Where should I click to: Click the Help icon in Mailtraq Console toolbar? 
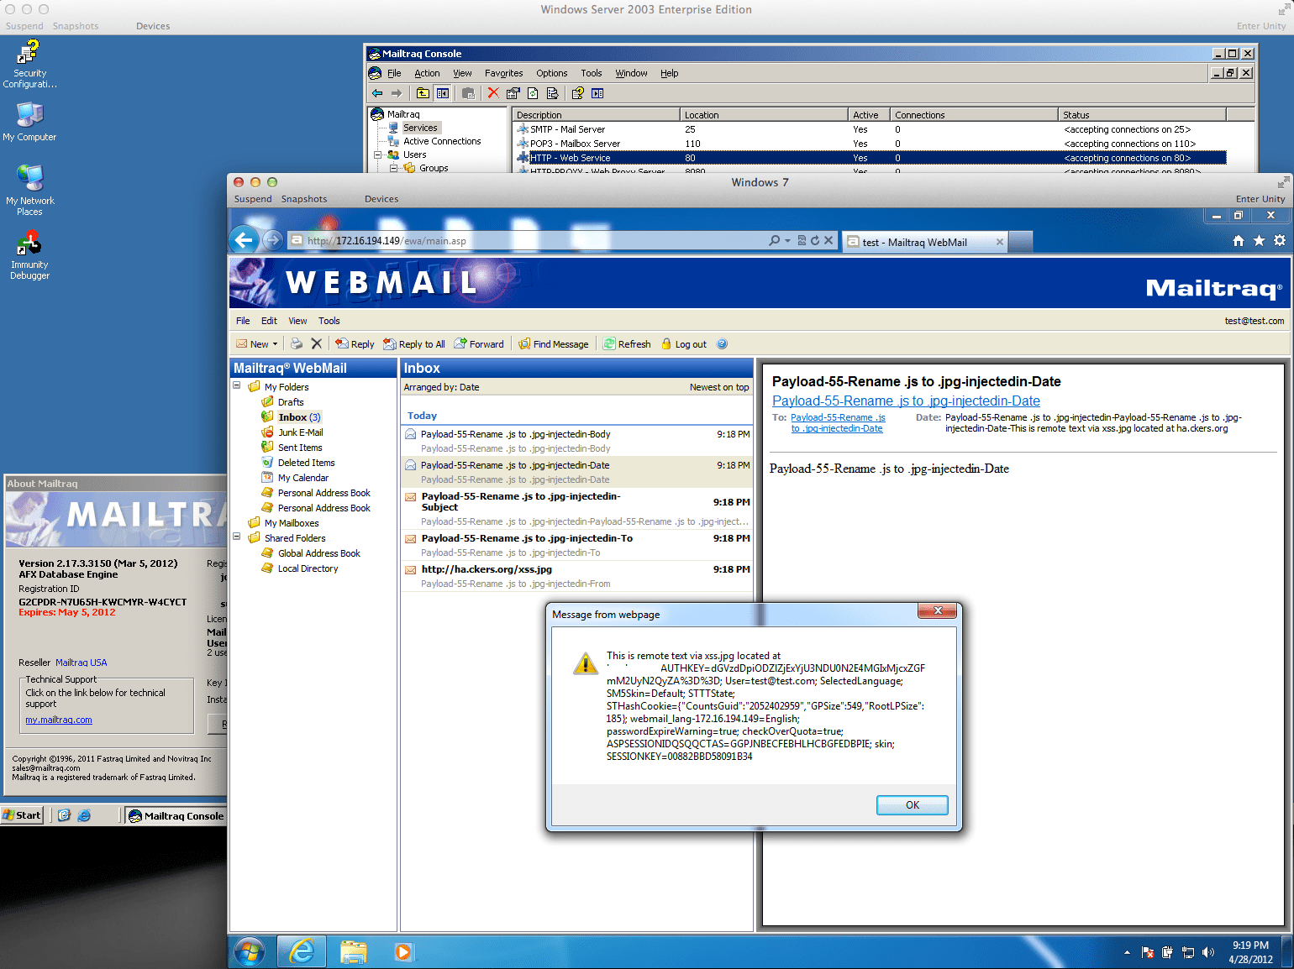pyautogui.click(x=577, y=93)
